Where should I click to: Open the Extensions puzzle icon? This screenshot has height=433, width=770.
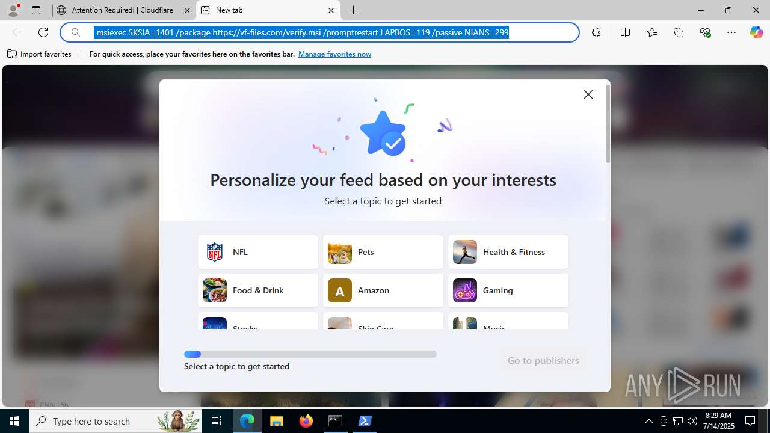coord(596,32)
